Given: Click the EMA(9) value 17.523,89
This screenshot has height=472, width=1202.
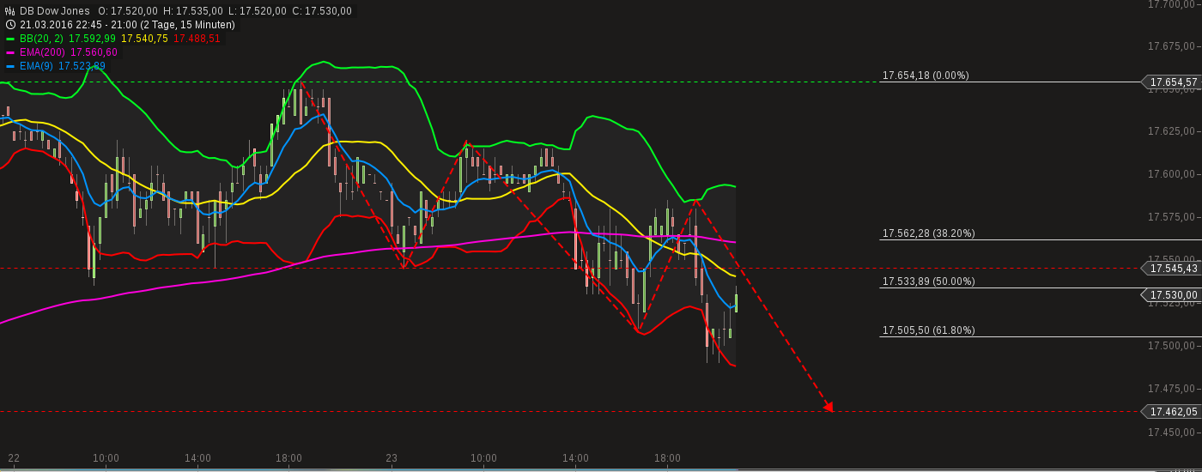Looking at the screenshot, I should click(x=82, y=66).
